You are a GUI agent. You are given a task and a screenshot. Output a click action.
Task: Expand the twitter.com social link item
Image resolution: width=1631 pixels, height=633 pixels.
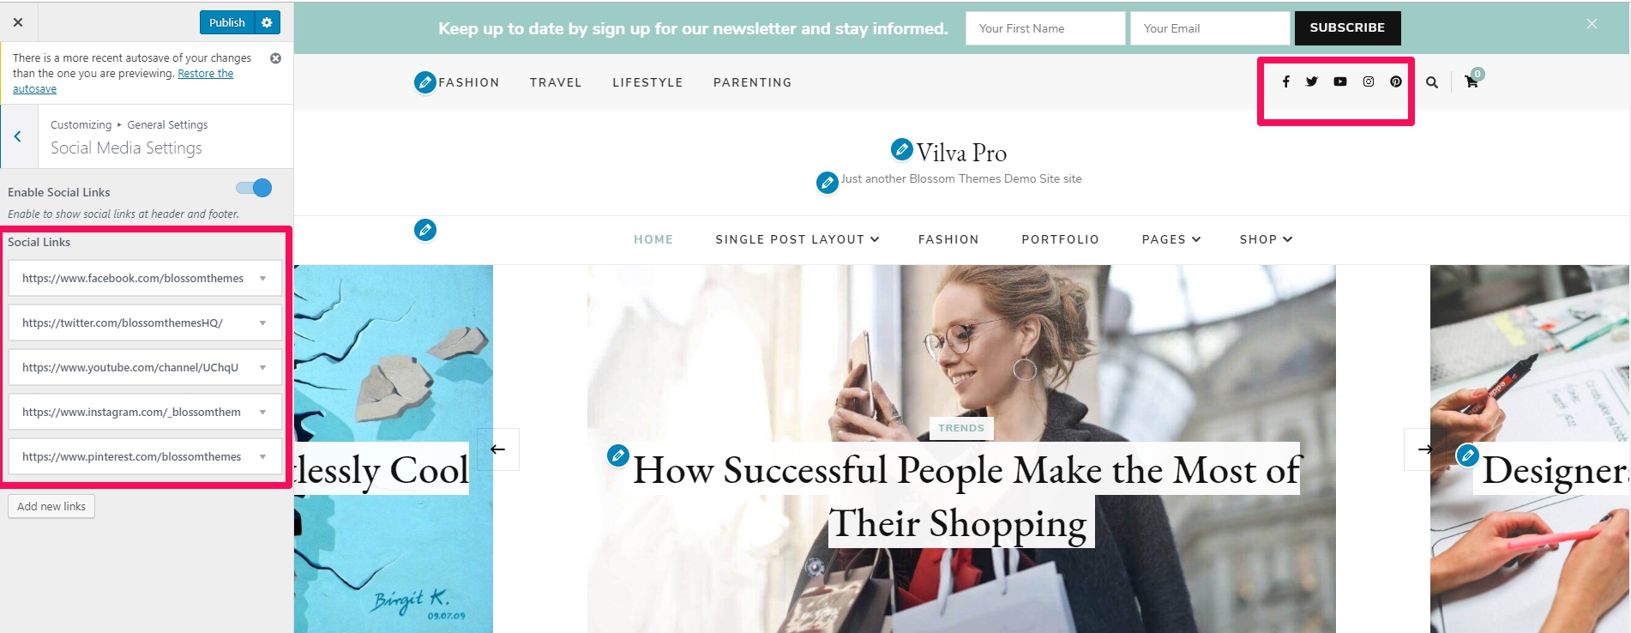click(145, 323)
